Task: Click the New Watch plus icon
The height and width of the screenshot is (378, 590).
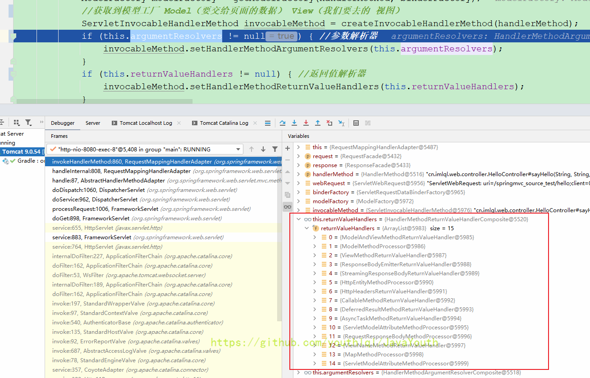Action: [288, 148]
